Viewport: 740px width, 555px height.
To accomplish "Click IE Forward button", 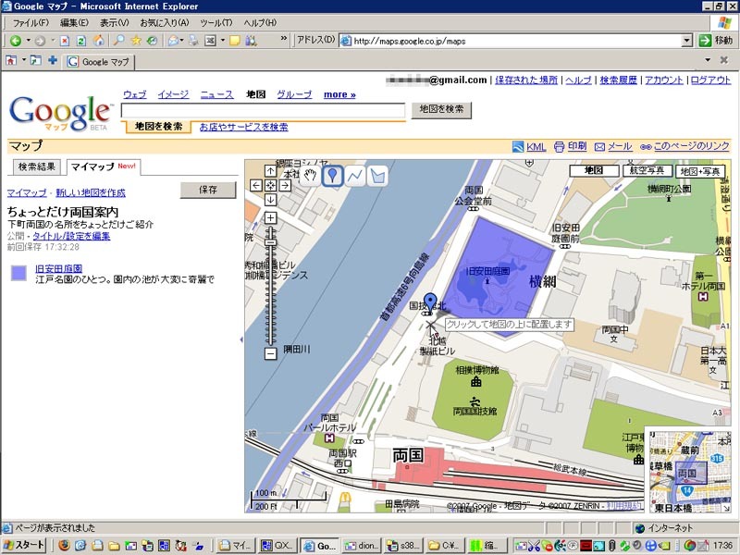I will [x=40, y=41].
